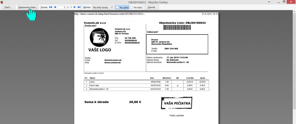Click the web address demo.comein.sk
The width and height of the screenshot is (296, 124).
click(x=112, y=62)
